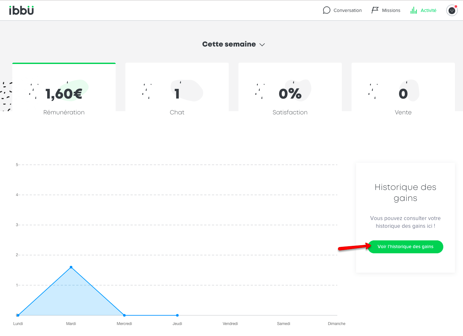463x336 pixels.
Task: Click the Mardi peak data point
Action: [71, 267]
